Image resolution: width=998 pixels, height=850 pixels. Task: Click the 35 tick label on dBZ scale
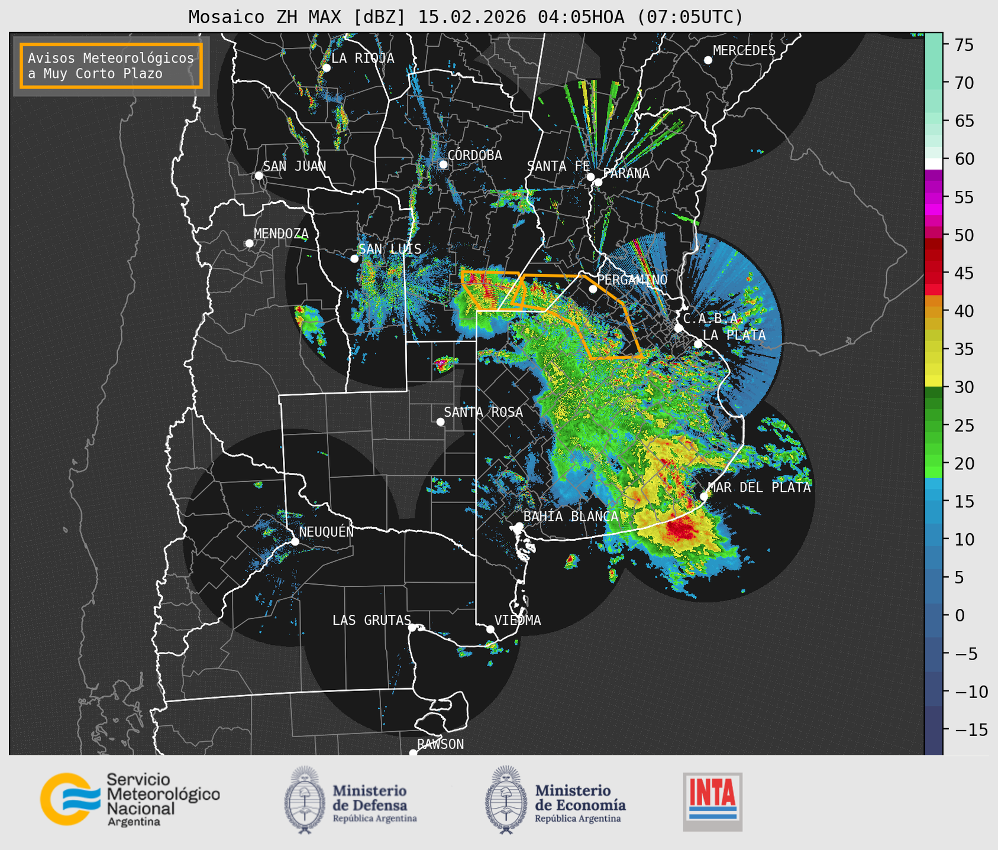click(964, 349)
